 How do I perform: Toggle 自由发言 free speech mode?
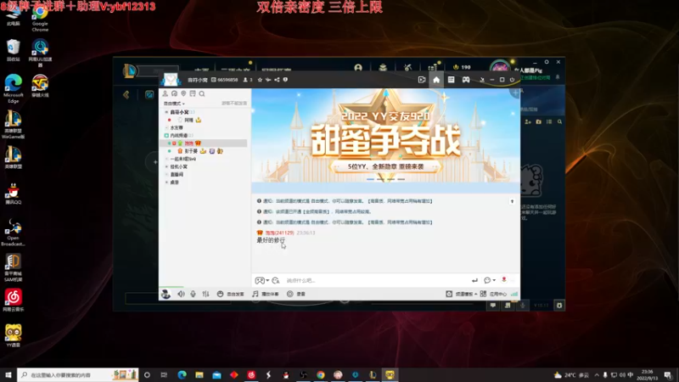230,294
